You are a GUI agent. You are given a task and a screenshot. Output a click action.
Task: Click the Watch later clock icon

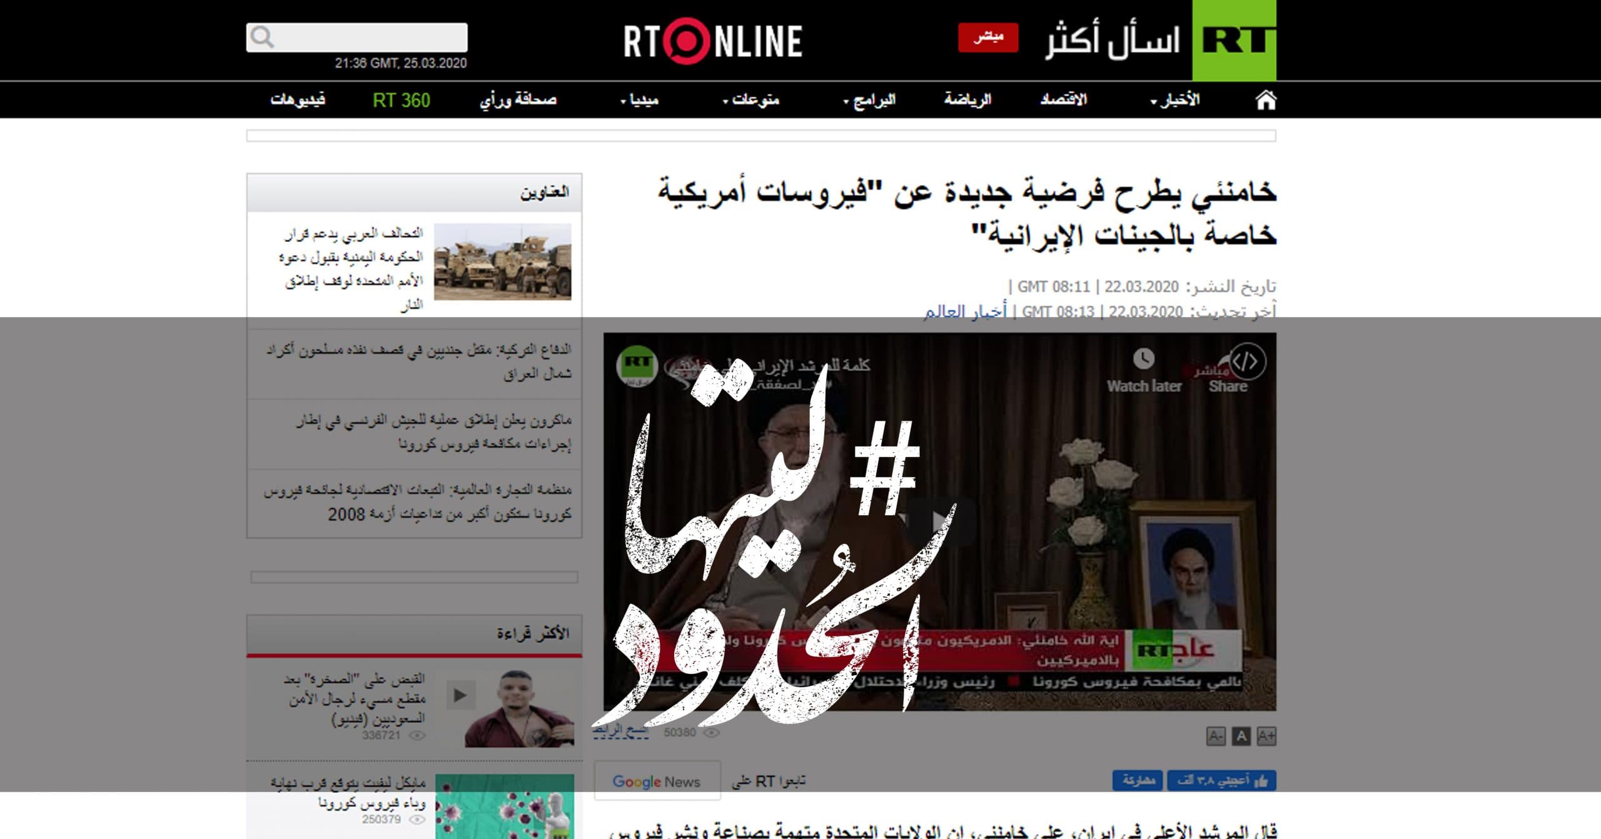1143,359
